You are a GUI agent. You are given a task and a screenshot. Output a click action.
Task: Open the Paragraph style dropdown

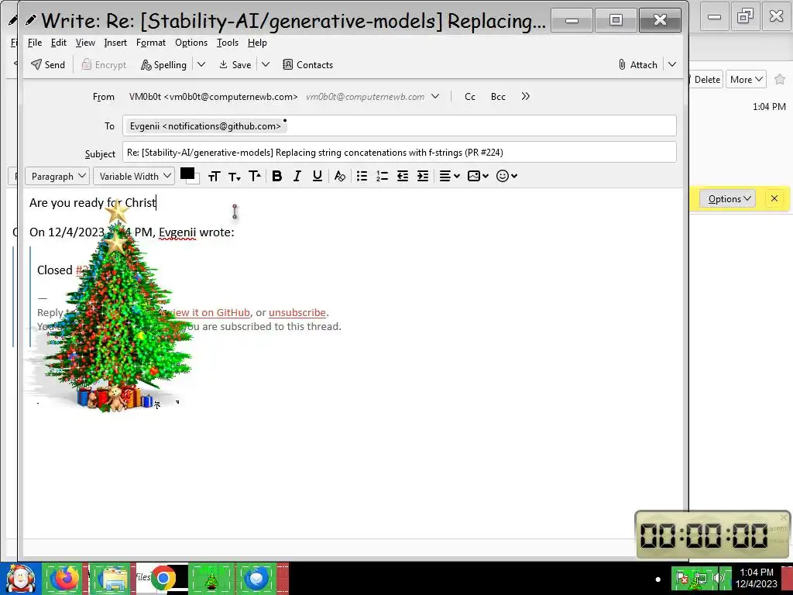(x=57, y=176)
